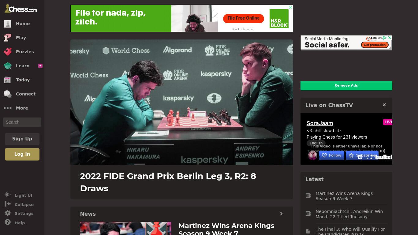Expand the News section chevron
Image resolution: width=418 pixels, height=235 pixels.
pyautogui.click(x=281, y=214)
